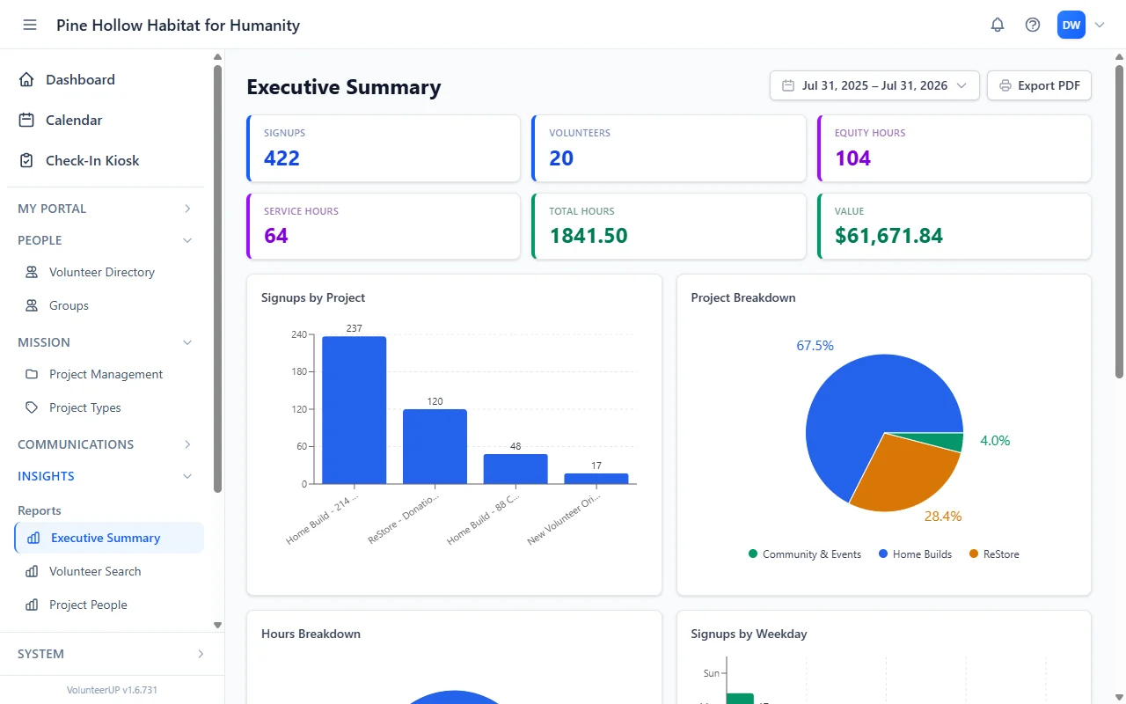Click the Hours Breakdown heading
Viewport: 1126px width, 704px height.
click(311, 634)
